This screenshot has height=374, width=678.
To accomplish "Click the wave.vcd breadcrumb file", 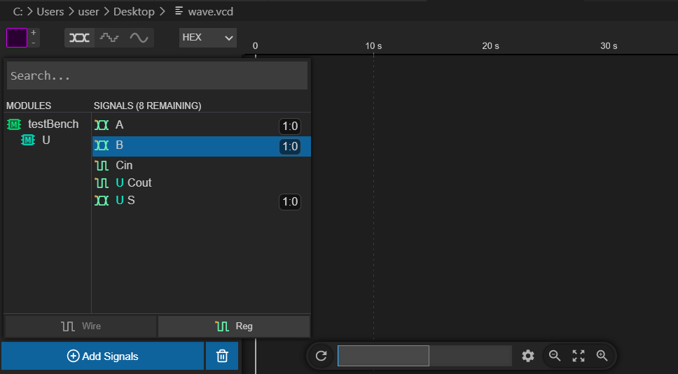I will [x=211, y=12].
